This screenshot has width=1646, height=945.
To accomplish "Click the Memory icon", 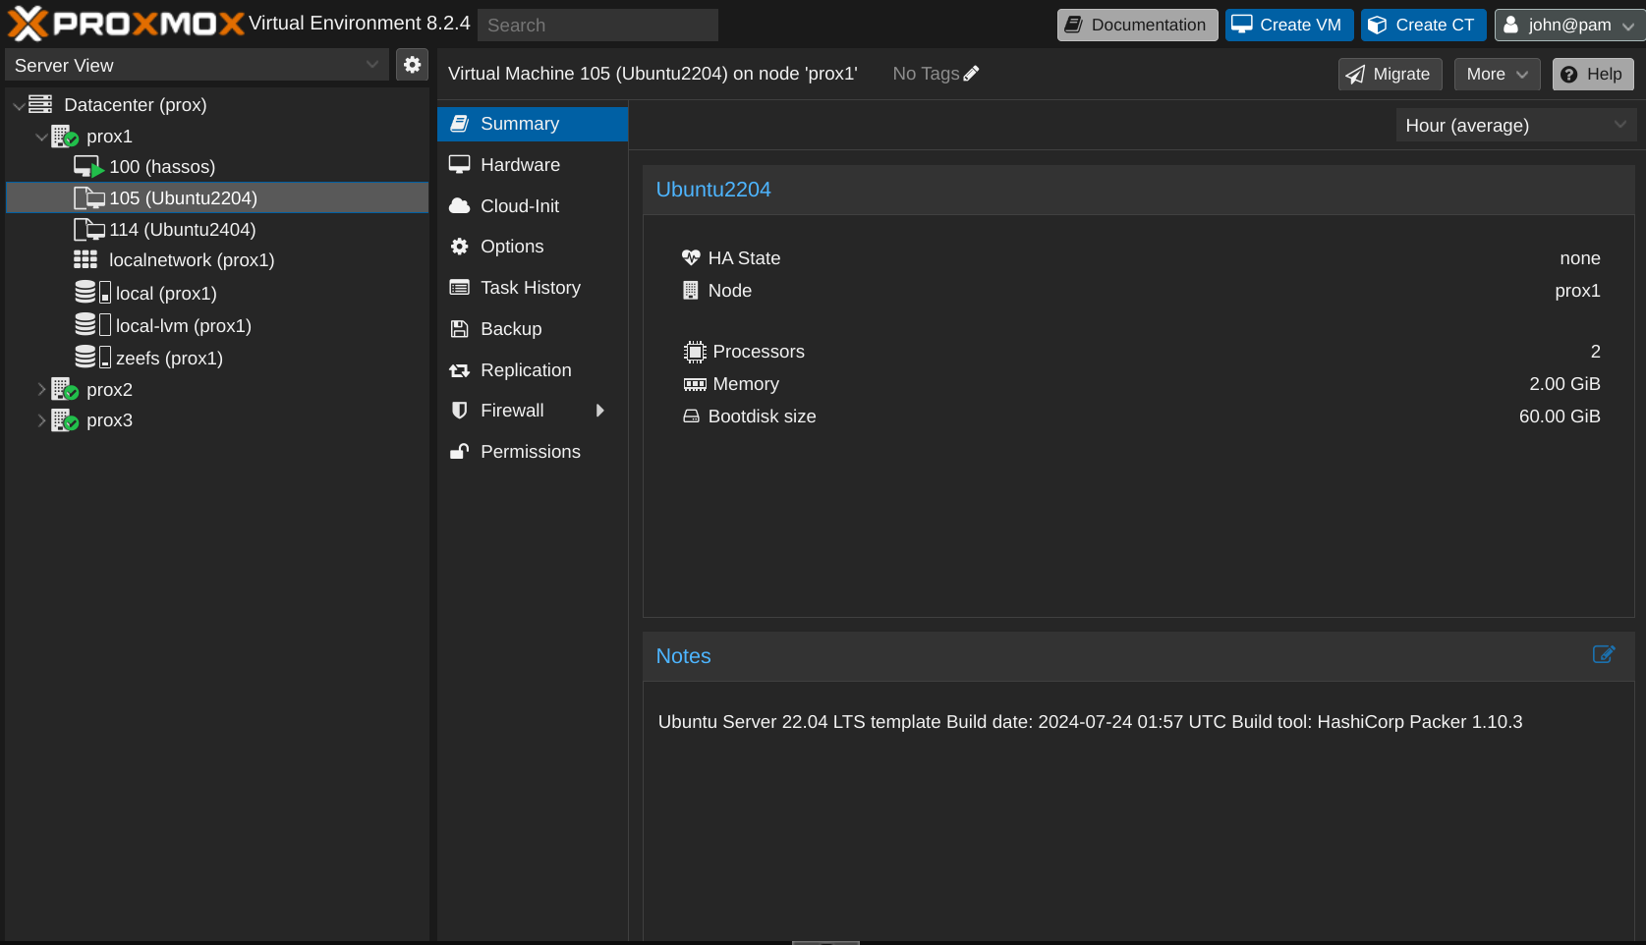I will (x=695, y=384).
